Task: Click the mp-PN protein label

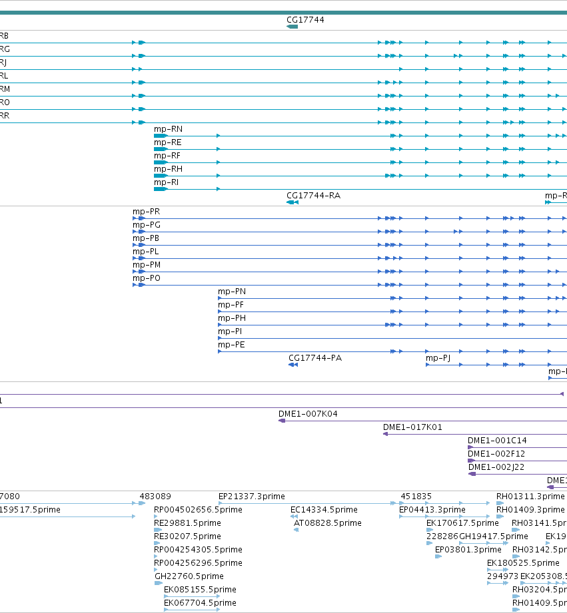Action: (x=232, y=292)
